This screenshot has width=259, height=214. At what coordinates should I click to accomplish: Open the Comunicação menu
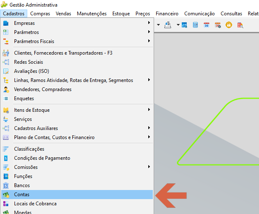tap(200, 14)
